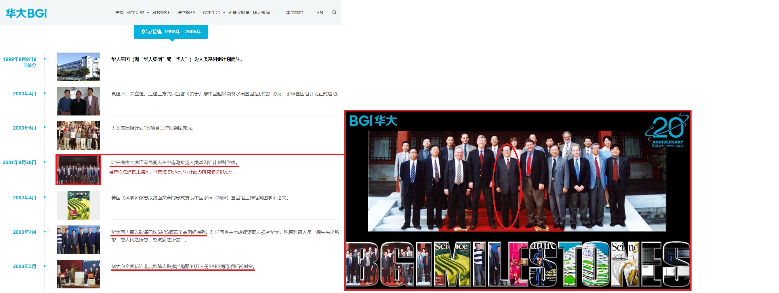Screen dimensions: 779x293
Task: Open the 科学研究 menu
Action: pyautogui.click(x=135, y=12)
